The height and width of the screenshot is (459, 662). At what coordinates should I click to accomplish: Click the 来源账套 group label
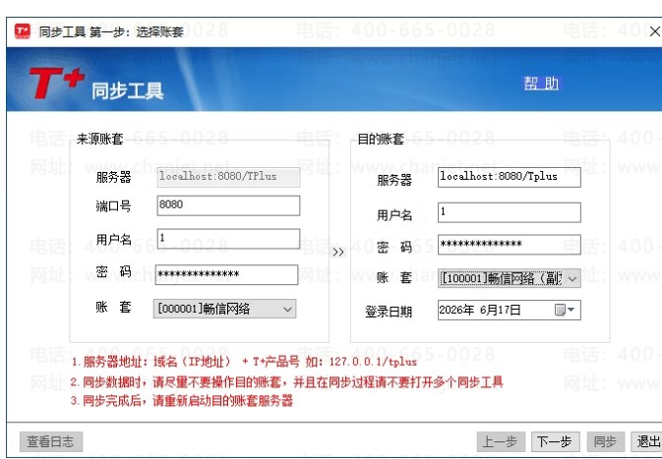click(99, 140)
